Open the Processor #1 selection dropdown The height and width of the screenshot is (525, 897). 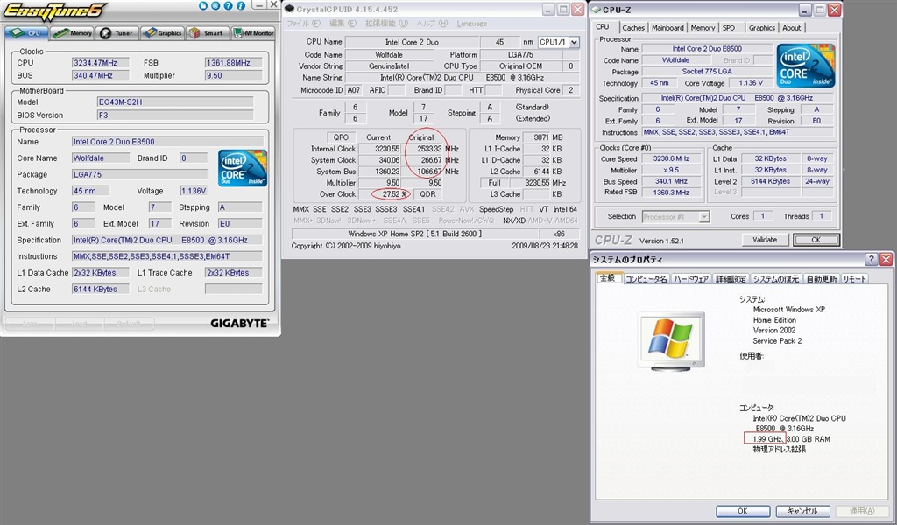tap(676, 216)
